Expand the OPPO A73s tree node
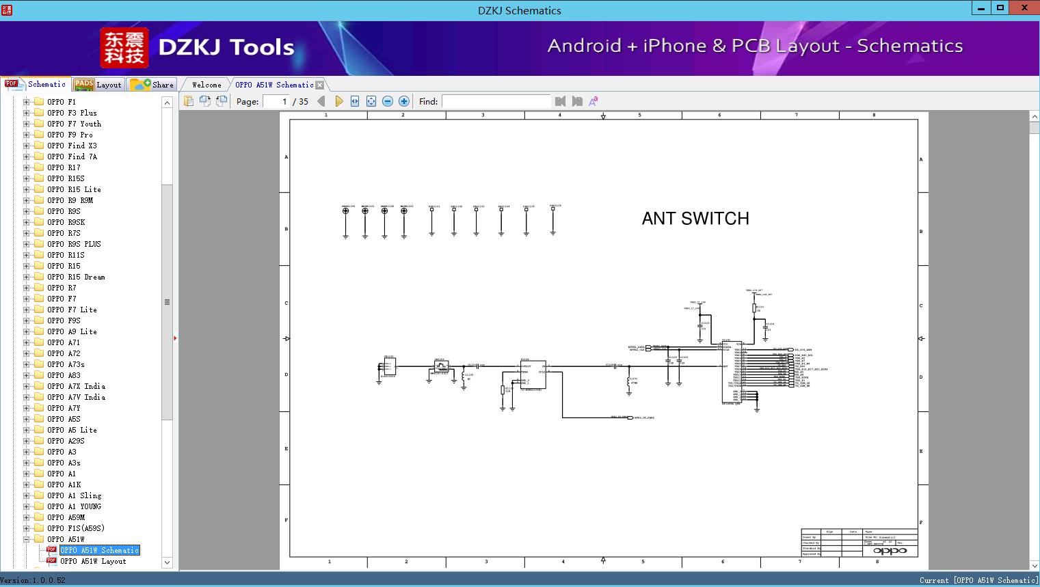The image size is (1040, 587). click(27, 364)
